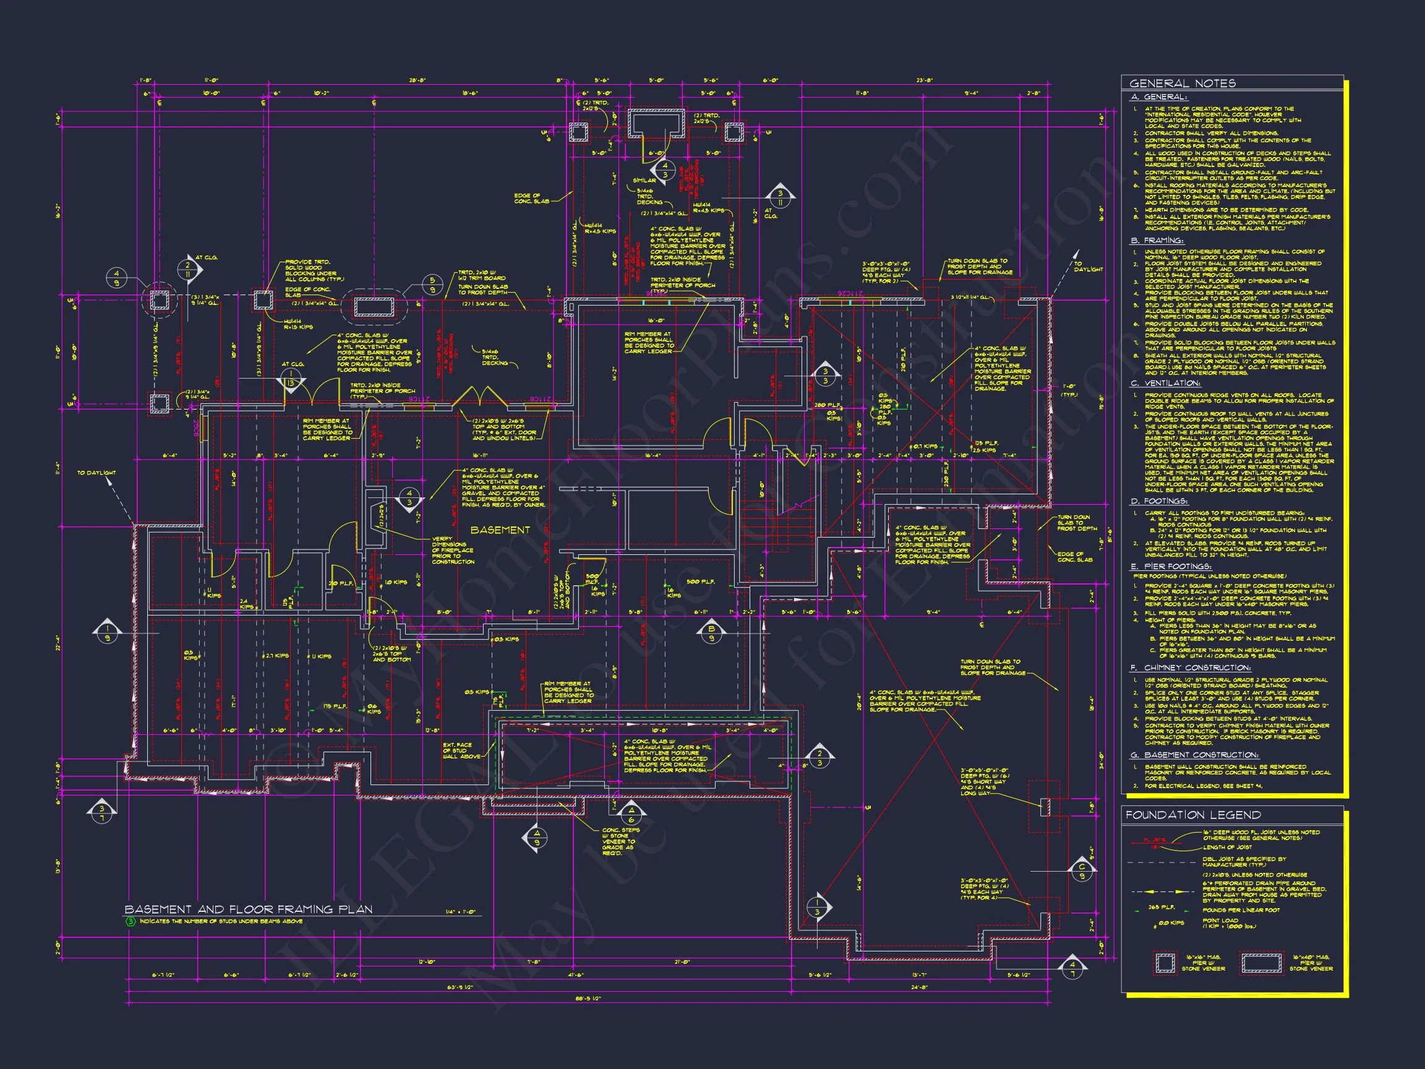Select the Basement and Floor Framing Plan title
Screen dimensions: 1425x1069
pyautogui.click(x=248, y=909)
